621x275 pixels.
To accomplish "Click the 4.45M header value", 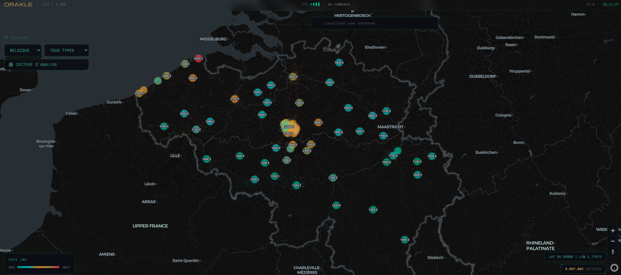I will pyautogui.click(x=60, y=5).
